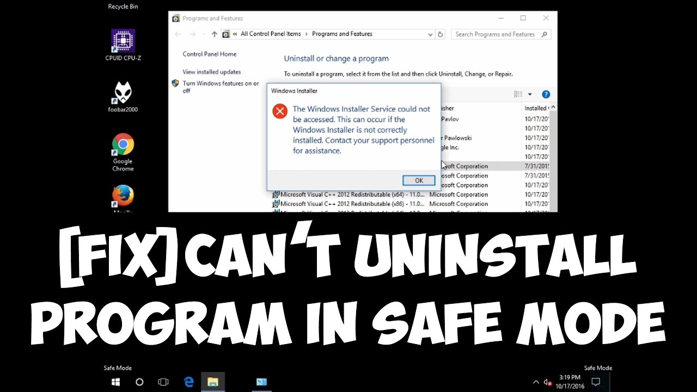697x392 pixels.
Task: Open the Control Panel Home link
Action: 210,54
